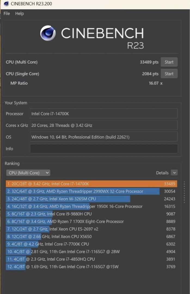Click the Processor field Intel Core i7-14700K
Viewport: 190px width, 294px height.
pos(104,114)
